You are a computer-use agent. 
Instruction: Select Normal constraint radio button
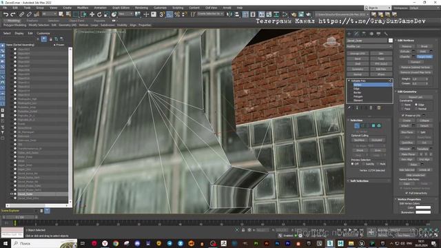[x=416, y=109]
